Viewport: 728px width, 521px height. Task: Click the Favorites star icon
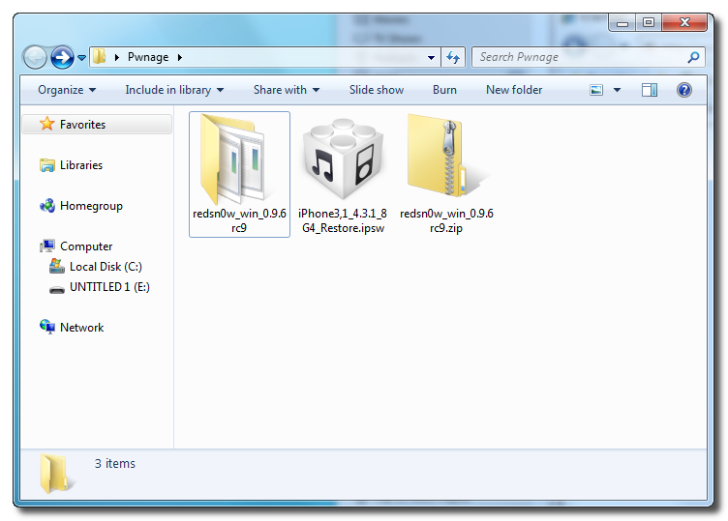tap(46, 124)
